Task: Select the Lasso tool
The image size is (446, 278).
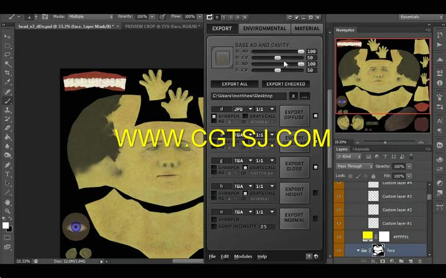Action: [7, 54]
